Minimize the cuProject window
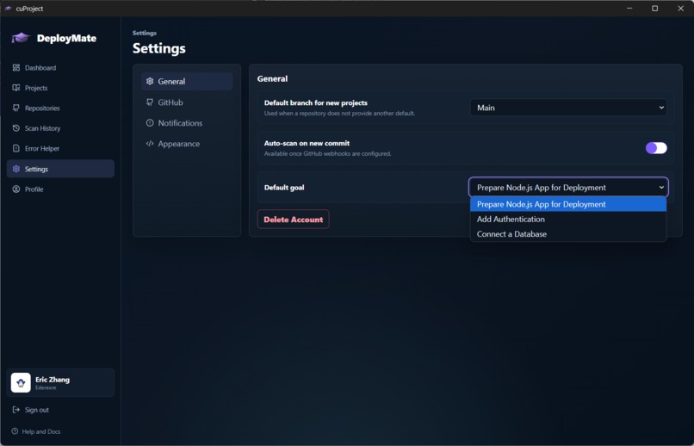The image size is (694, 446). click(x=629, y=9)
